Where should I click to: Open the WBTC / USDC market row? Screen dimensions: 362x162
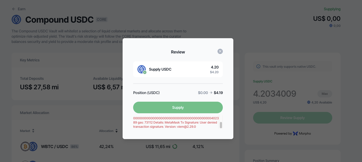pyautogui.click(x=125, y=146)
